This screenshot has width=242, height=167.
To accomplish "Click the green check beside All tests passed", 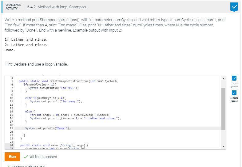I will point(26,157).
